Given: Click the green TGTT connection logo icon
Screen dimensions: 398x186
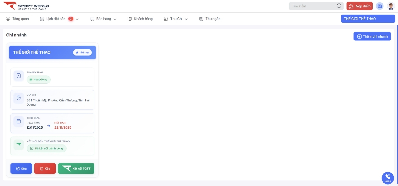Looking at the screenshot, I should (19, 145).
